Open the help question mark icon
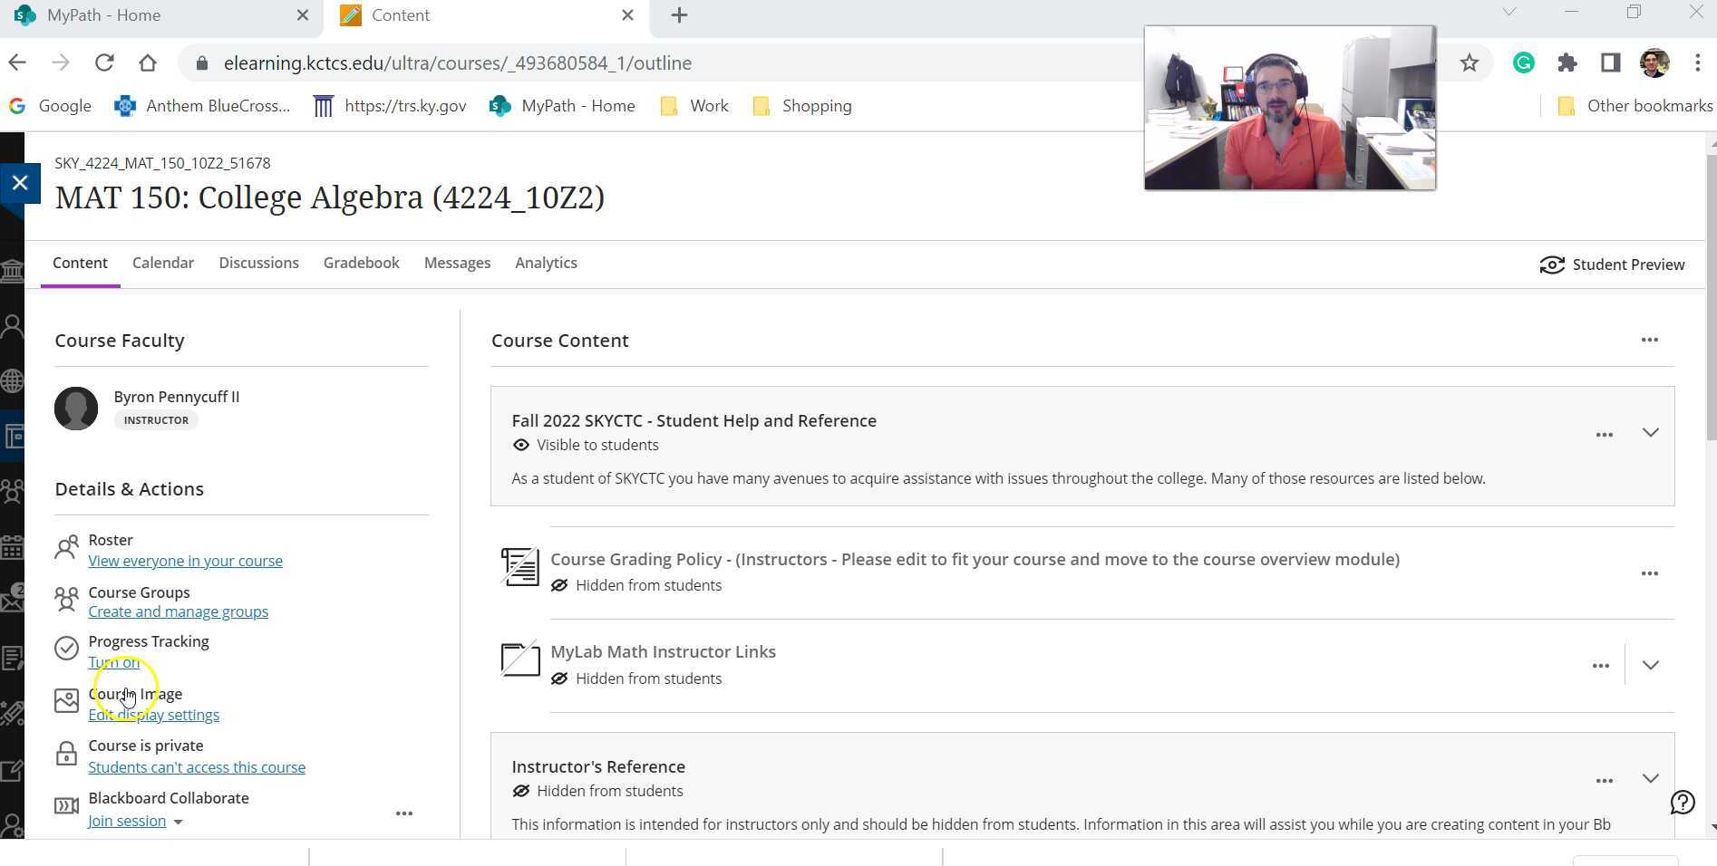 (1683, 802)
